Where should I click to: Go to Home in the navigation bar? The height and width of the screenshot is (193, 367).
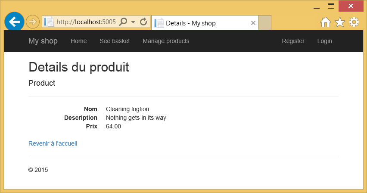[78, 41]
